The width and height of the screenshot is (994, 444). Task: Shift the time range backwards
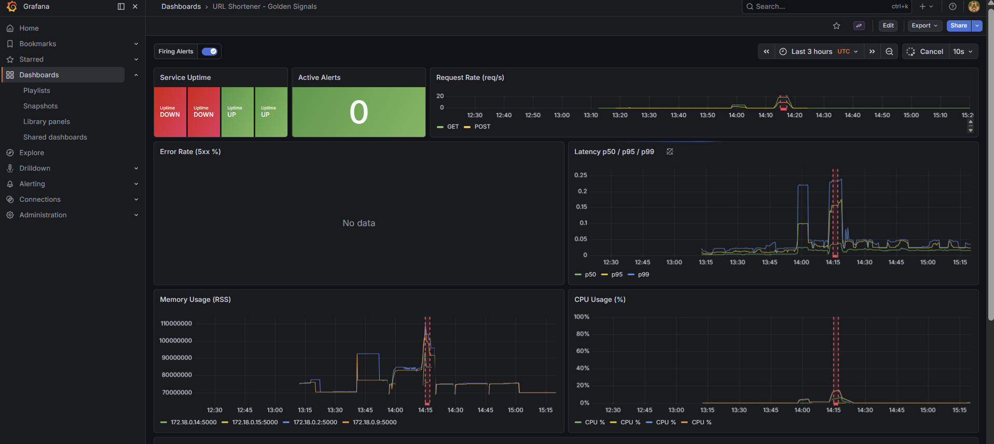point(766,51)
